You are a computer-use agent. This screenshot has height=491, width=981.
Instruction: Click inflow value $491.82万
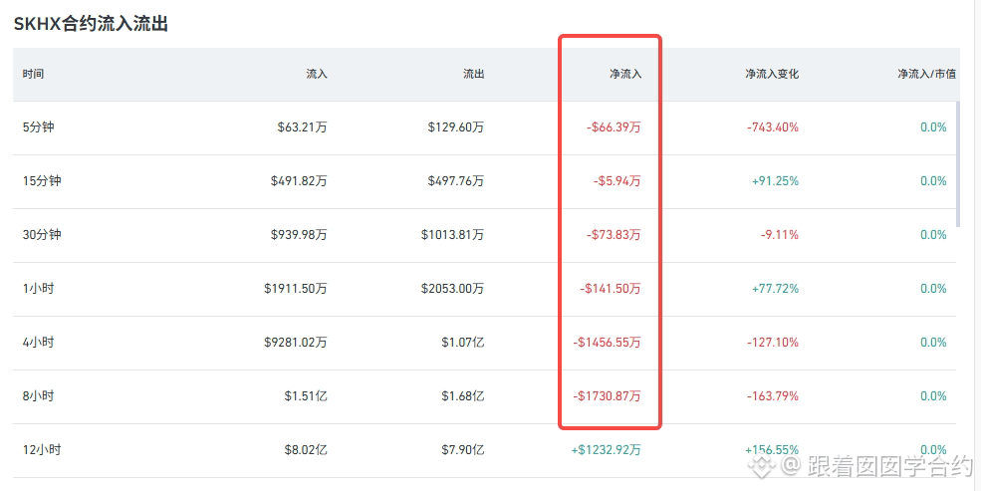(299, 180)
